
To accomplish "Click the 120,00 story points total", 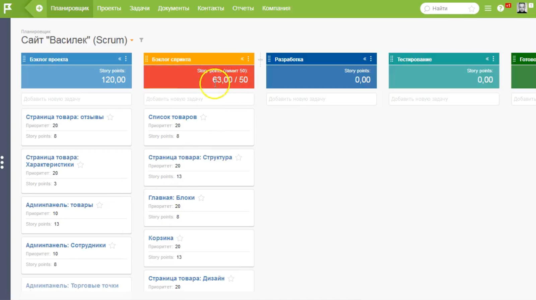I will coord(114,80).
